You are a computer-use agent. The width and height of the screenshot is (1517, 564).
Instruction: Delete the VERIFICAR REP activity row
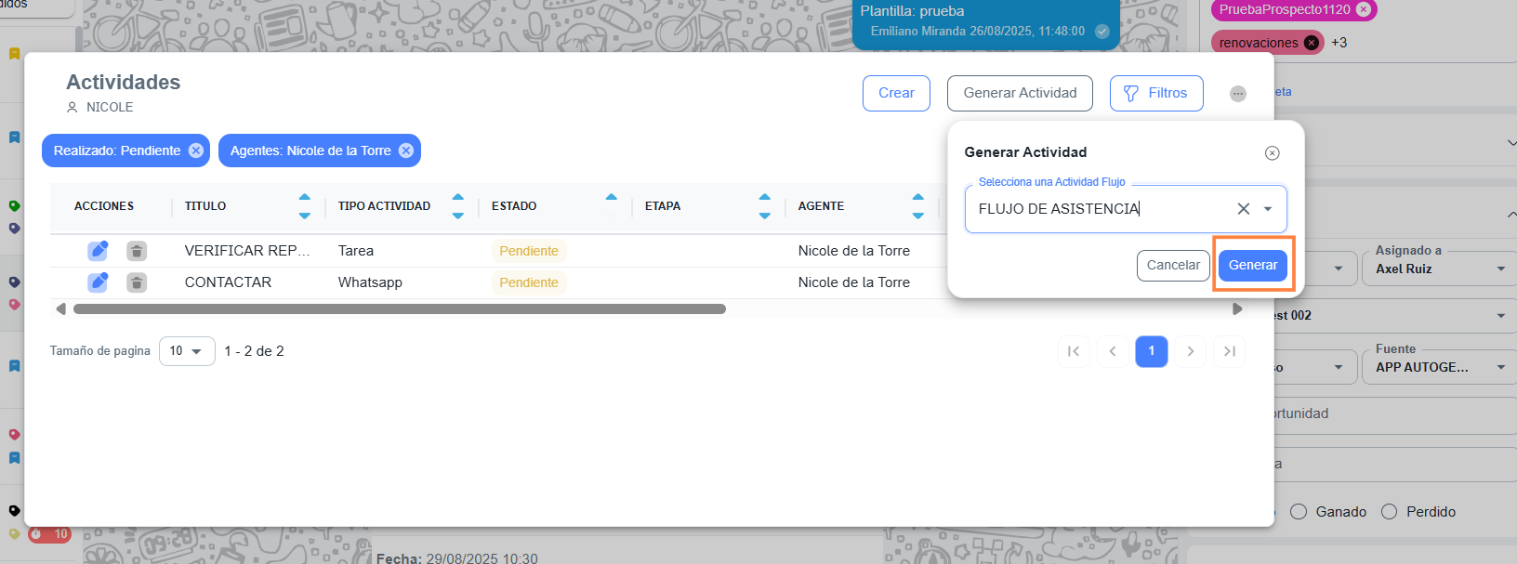[137, 251]
